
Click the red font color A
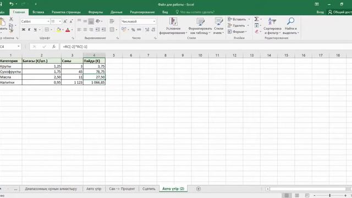pos(68,30)
